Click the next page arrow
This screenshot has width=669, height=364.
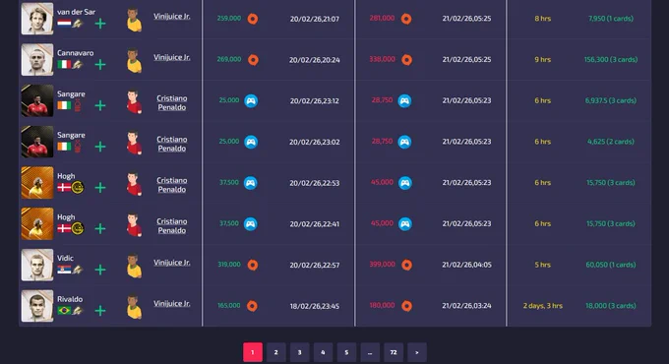click(x=417, y=352)
